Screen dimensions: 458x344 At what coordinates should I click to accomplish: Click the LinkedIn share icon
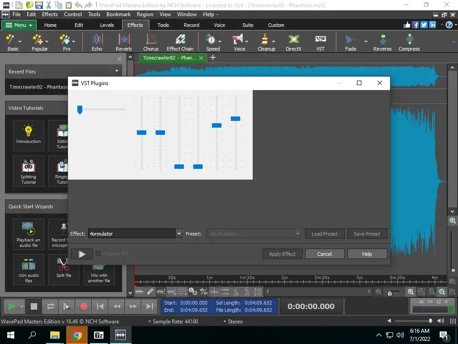[x=433, y=25]
